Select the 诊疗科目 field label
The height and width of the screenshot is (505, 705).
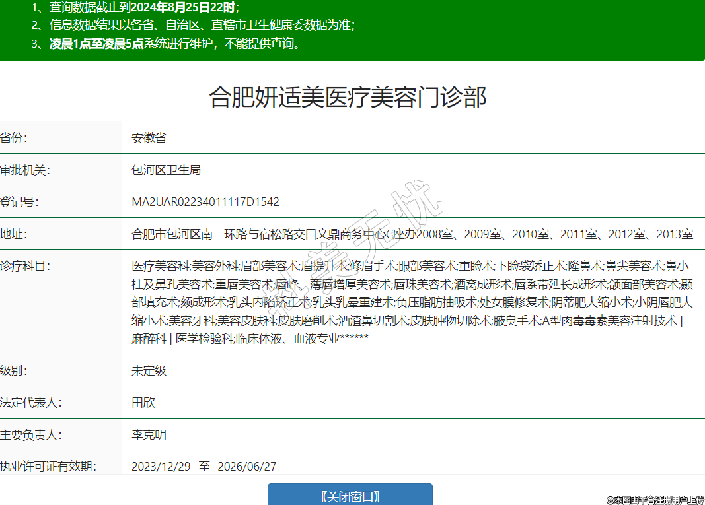click(x=25, y=266)
